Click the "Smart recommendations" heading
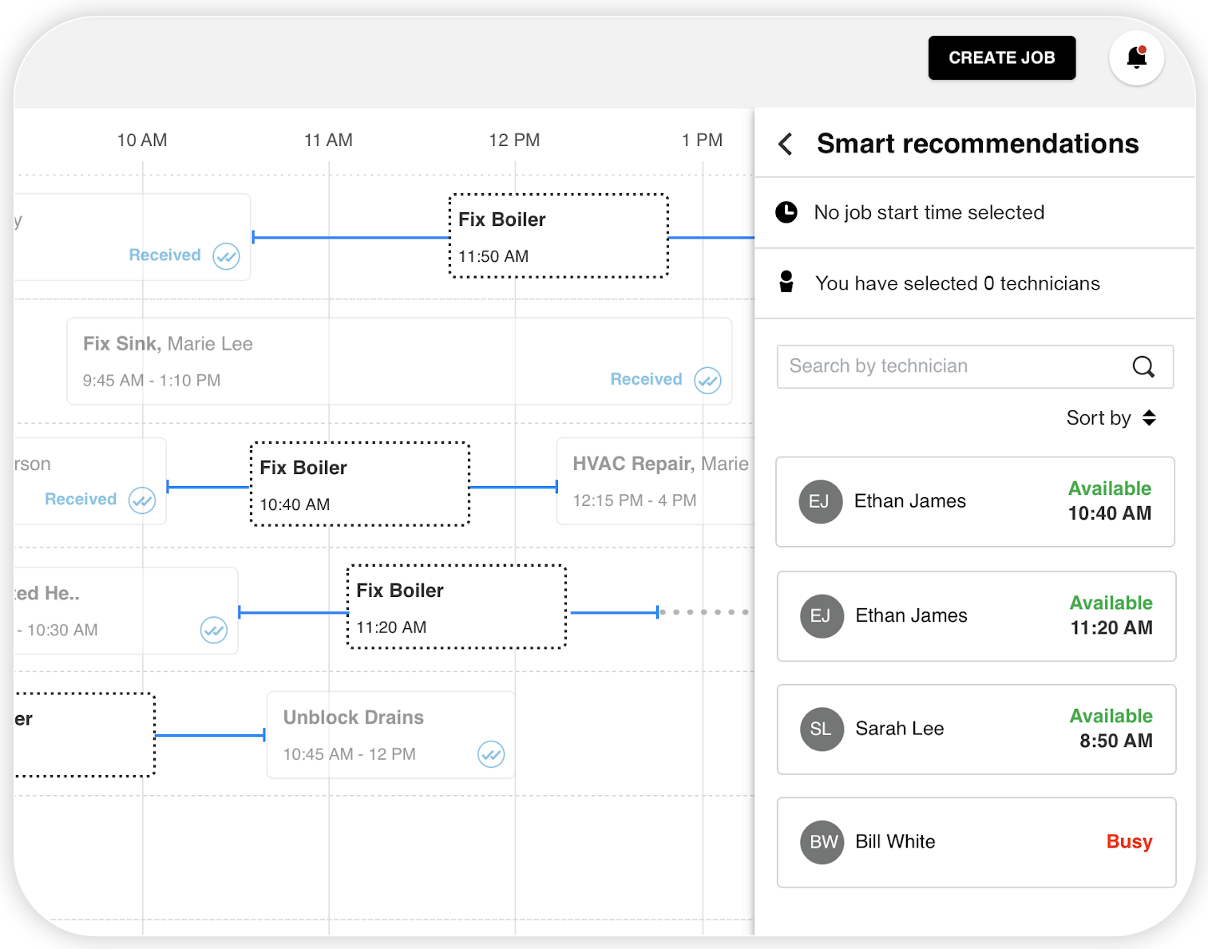 click(x=977, y=144)
